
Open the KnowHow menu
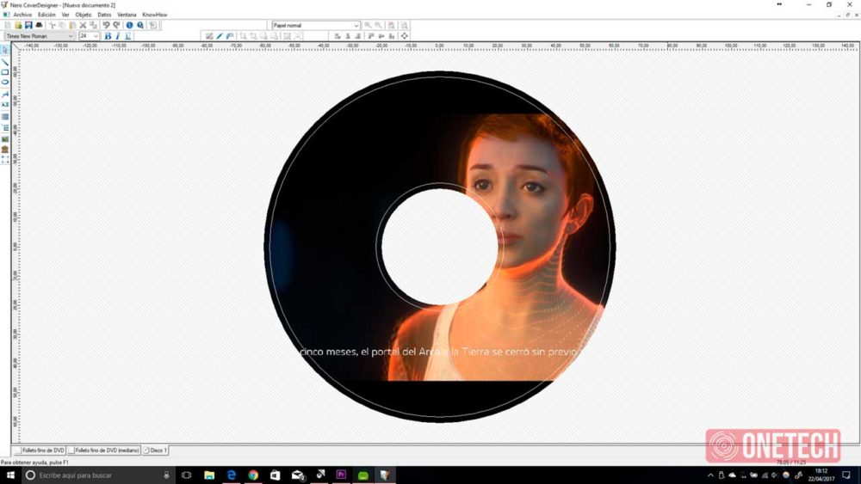pyautogui.click(x=155, y=15)
